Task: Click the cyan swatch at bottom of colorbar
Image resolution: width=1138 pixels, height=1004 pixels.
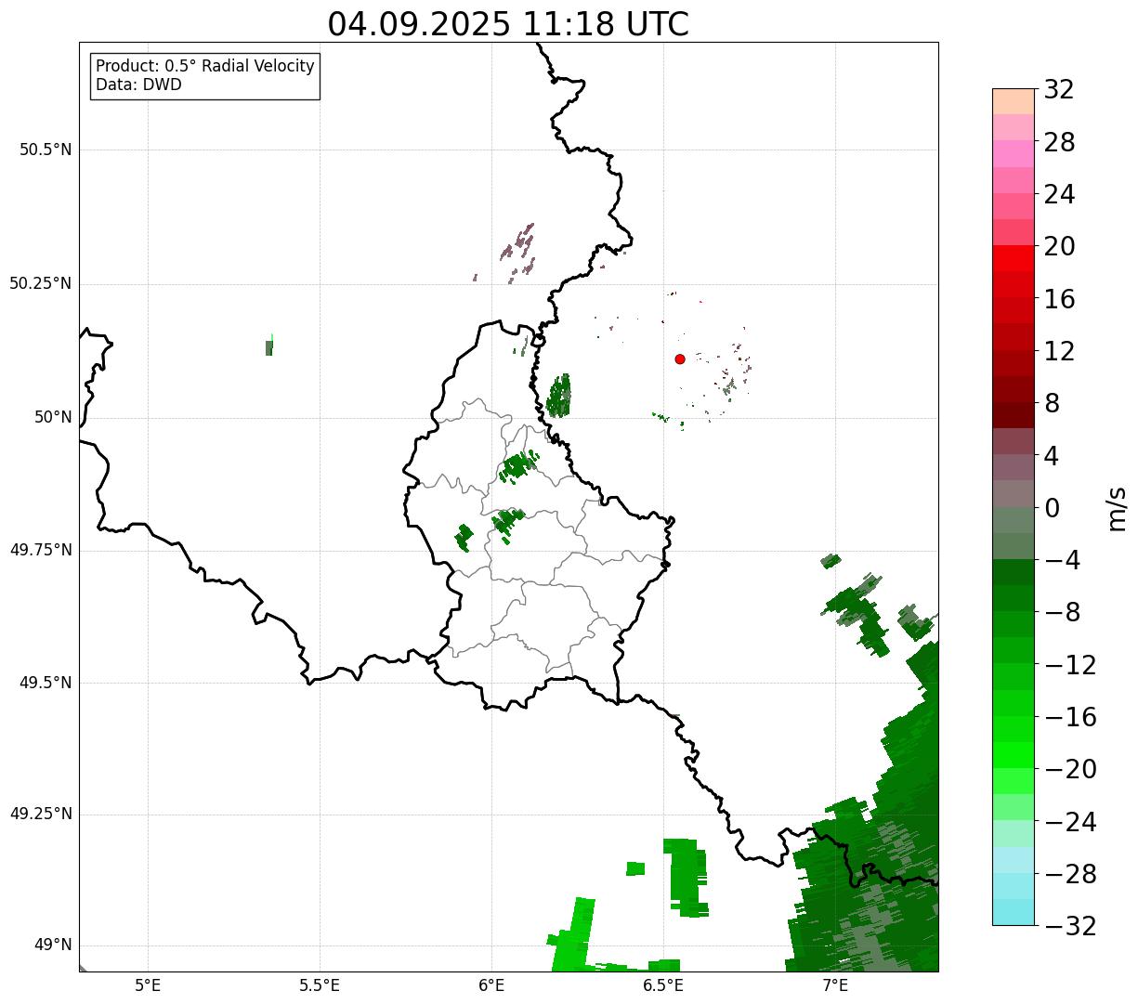Action: click(x=1013, y=912)
